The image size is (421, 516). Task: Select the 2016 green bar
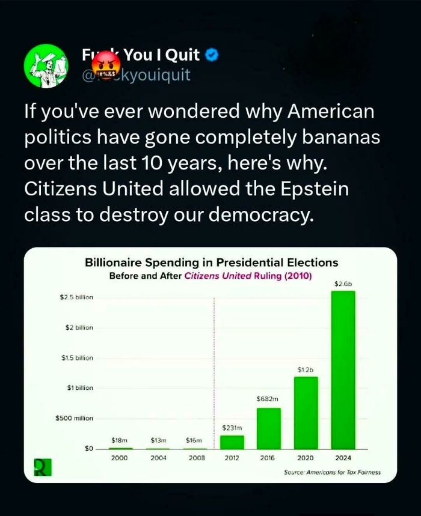(x=269, y=428)
